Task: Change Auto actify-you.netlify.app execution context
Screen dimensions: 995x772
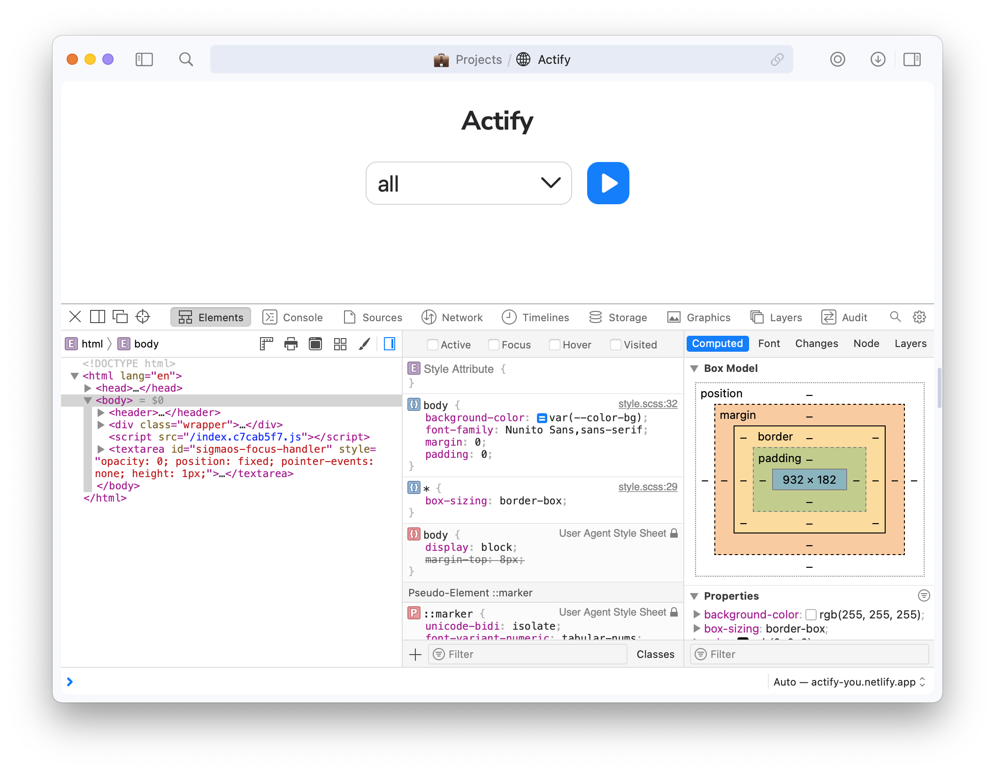Action: 849,682
